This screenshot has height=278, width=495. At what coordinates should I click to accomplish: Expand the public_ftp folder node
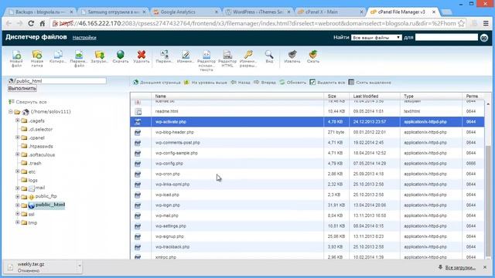click(18, 197)
